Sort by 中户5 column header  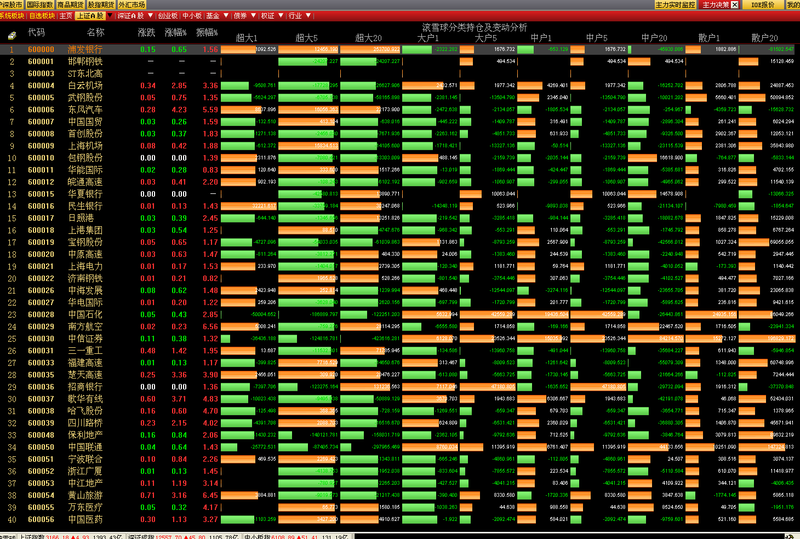tap(597, 38)
